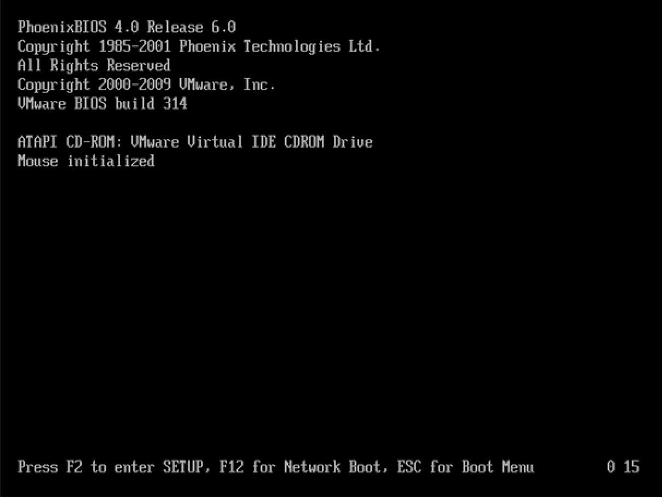Click the Phoenix Technologies copyright line
The width and height of the screenshot is (662, 497).
tap(199, 47)
